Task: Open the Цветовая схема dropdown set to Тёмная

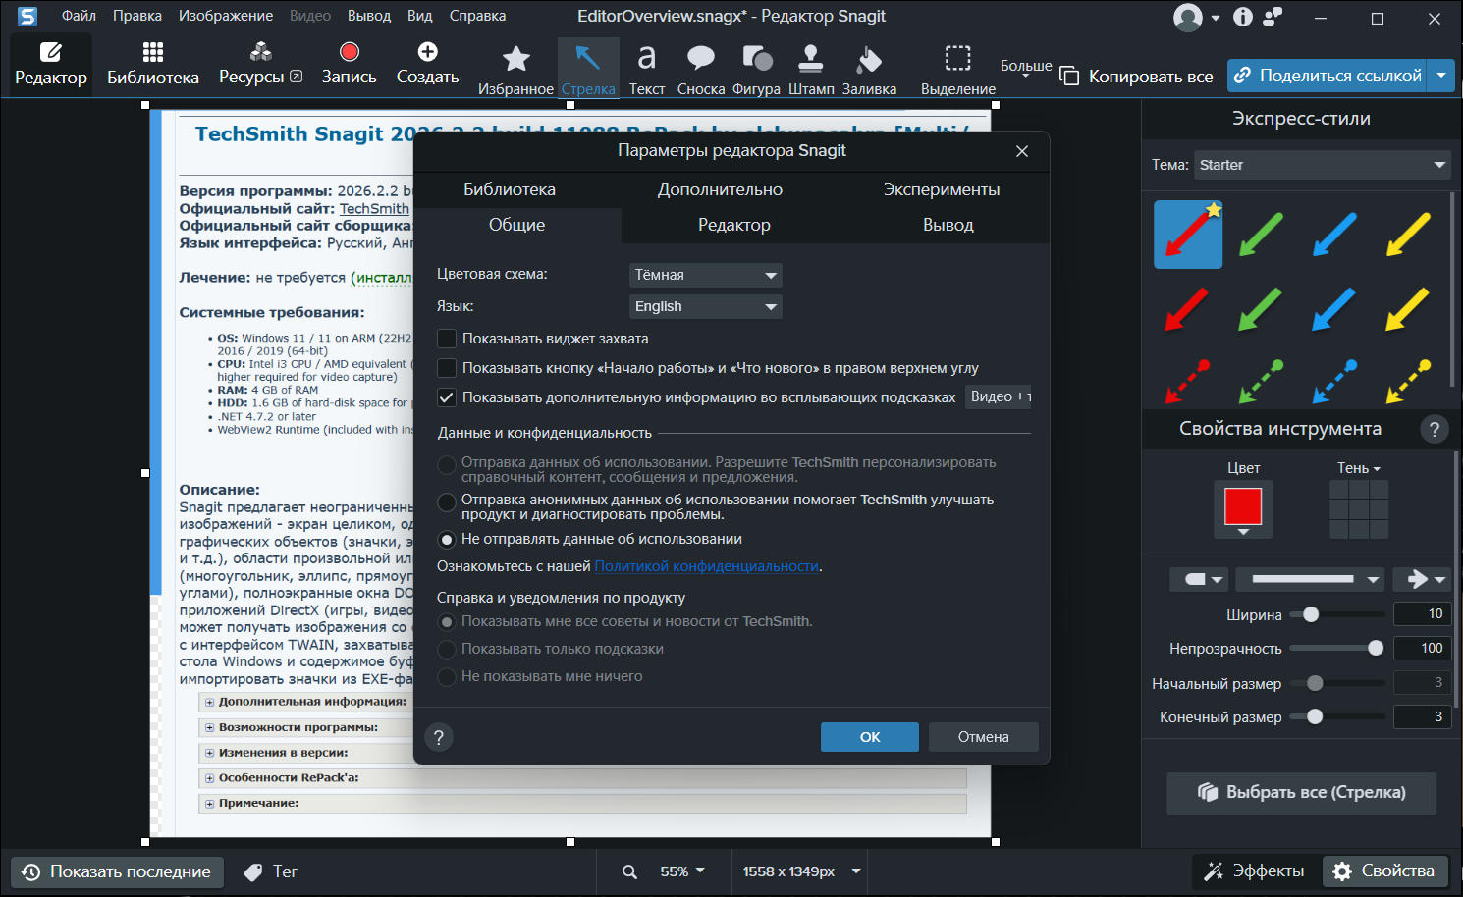Action: (x=705, y=275)
